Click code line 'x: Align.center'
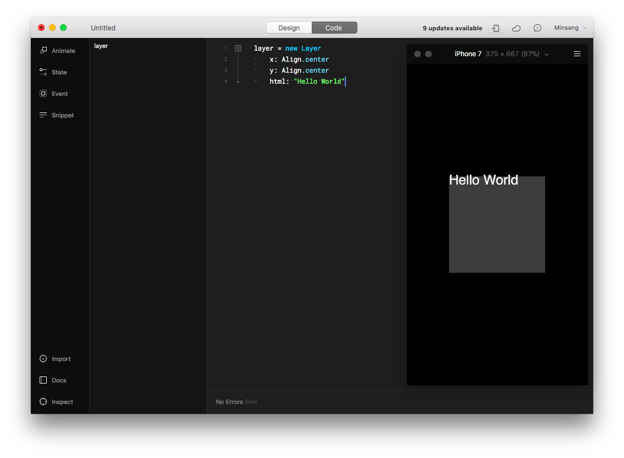This screenshot has width=624, height=458. [x=299, y=60]
